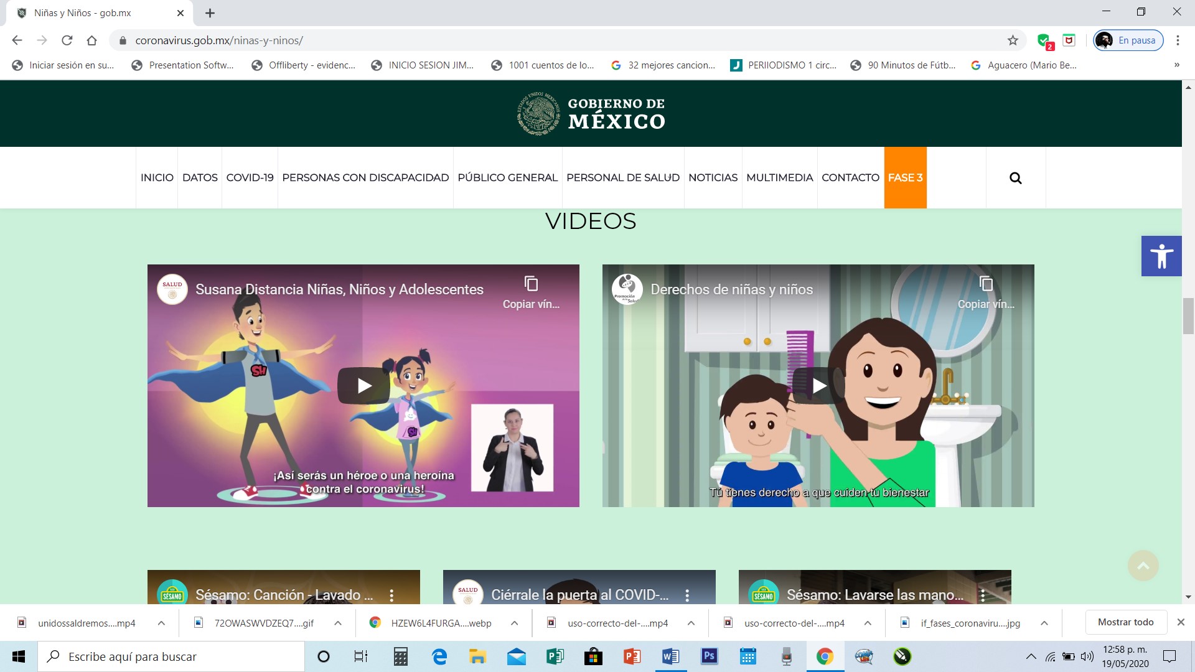The image size is (1195, 672).
Task: Copy link of Susana Distancia video
Action: click(531, 292)
